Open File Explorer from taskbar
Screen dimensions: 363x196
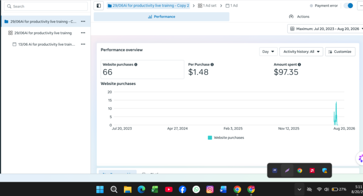(128, 189)
